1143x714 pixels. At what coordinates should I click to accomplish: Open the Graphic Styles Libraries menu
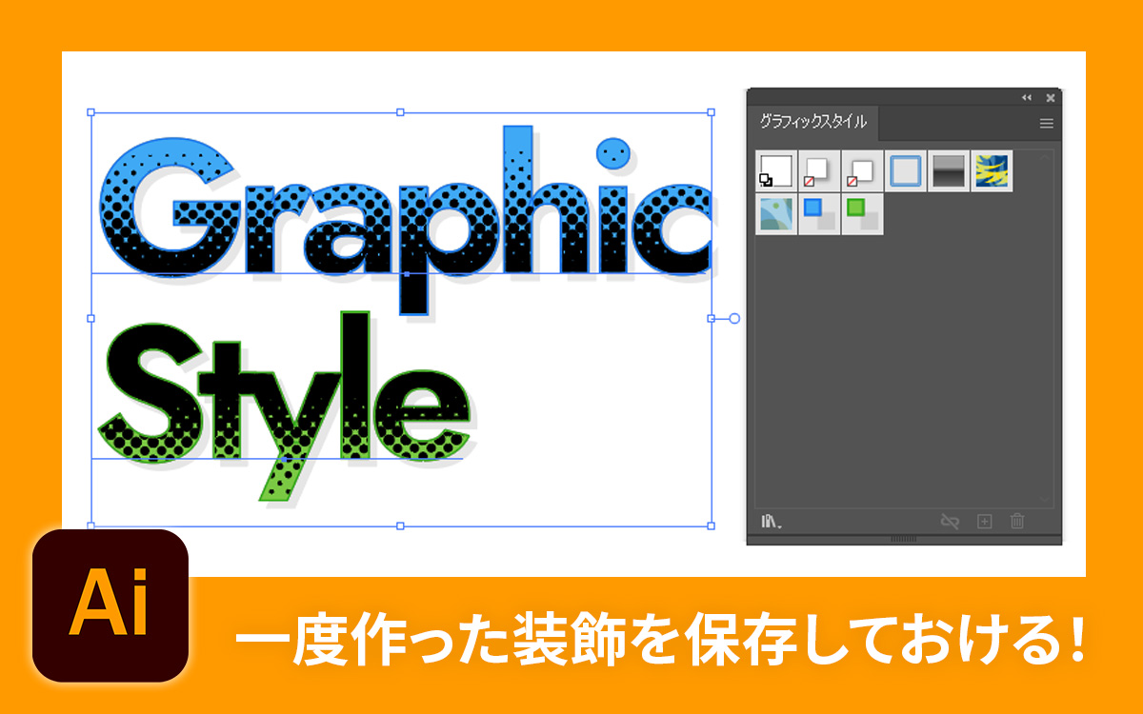pyautogui.click(x=771, y=521)
